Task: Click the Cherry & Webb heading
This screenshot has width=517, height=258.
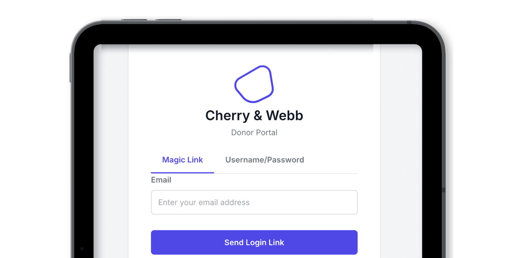Action: [x=254, y=116]
